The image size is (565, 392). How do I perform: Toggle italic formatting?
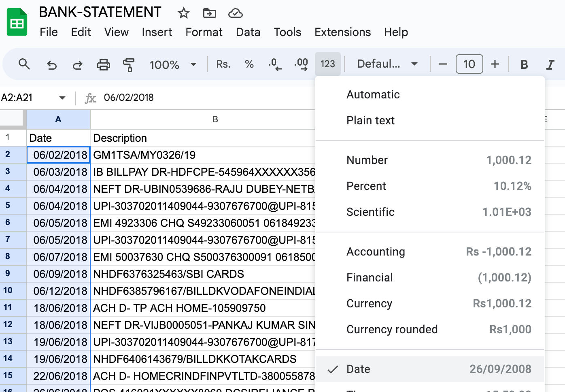coord(550,64)
